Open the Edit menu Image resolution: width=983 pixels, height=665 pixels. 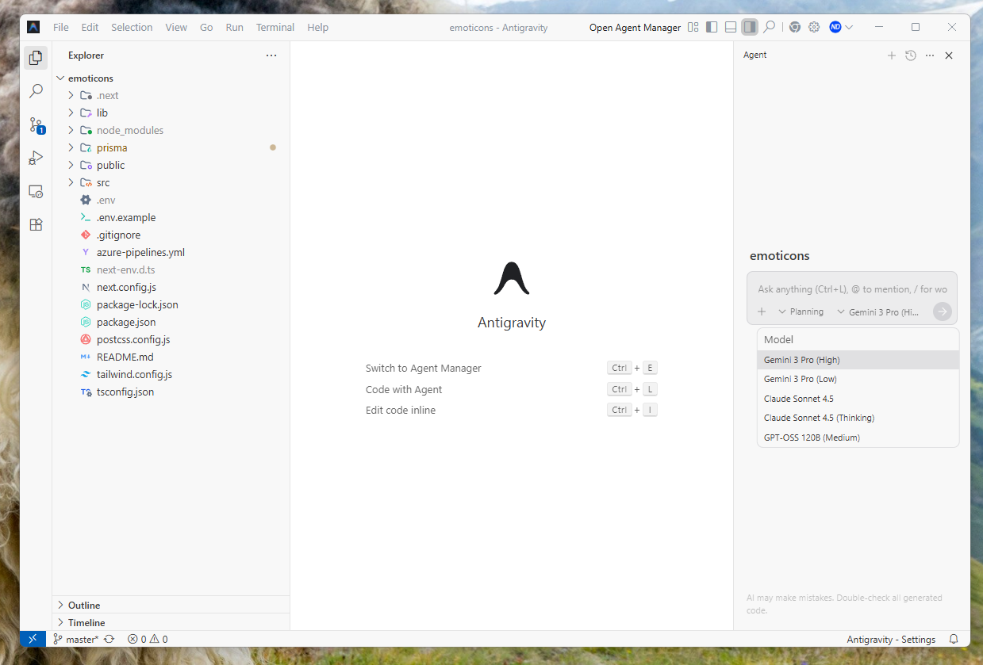click(x=90, y=27)
